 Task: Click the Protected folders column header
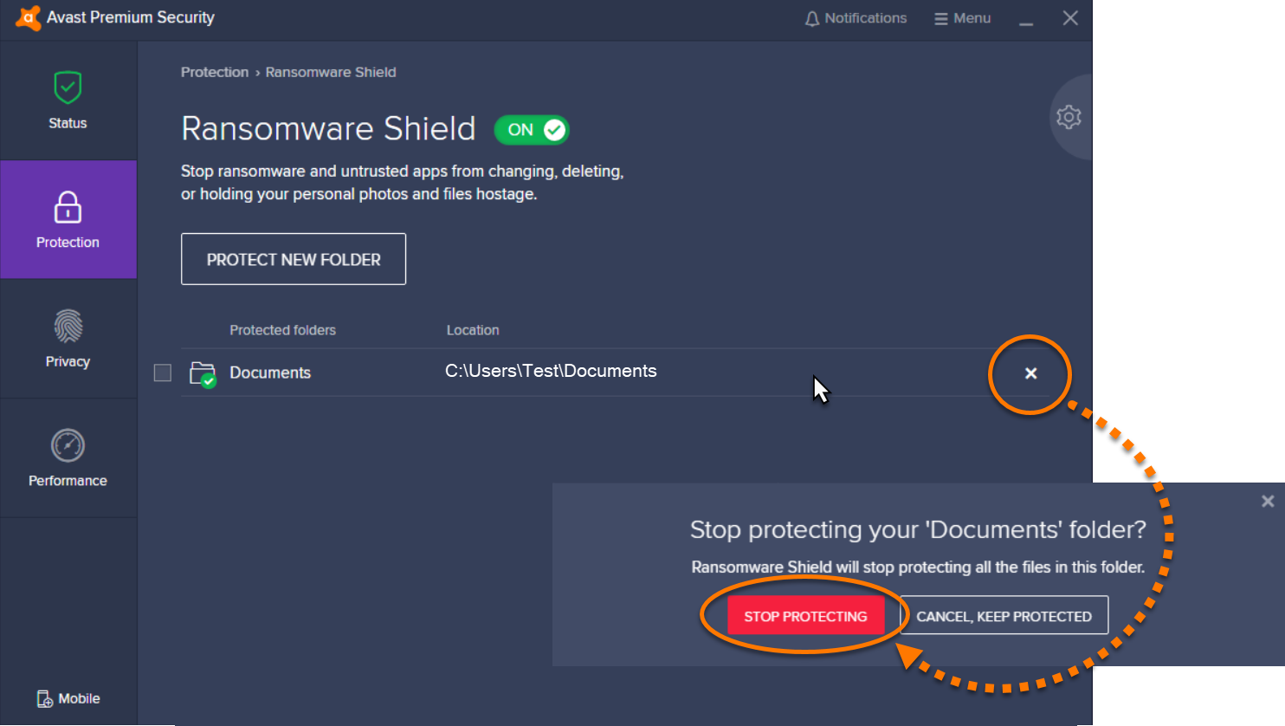(282, 330)
